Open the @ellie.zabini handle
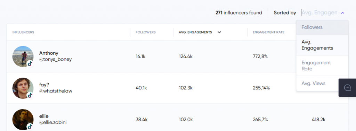Image resolution: width=356 pixels, height=131 pixels. [x=53, y=122]
